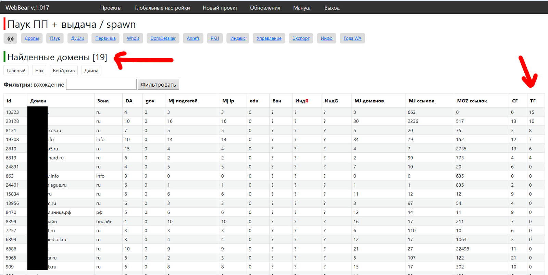Sort table by DA column header
Viewport: 548px width, 275px height.
(129, 101)
